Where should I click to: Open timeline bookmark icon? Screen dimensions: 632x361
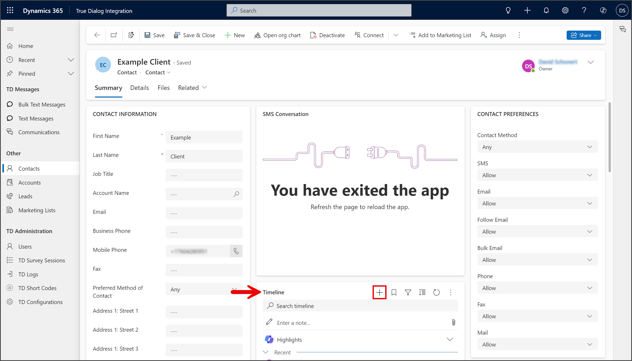click(x=394, y=292)
